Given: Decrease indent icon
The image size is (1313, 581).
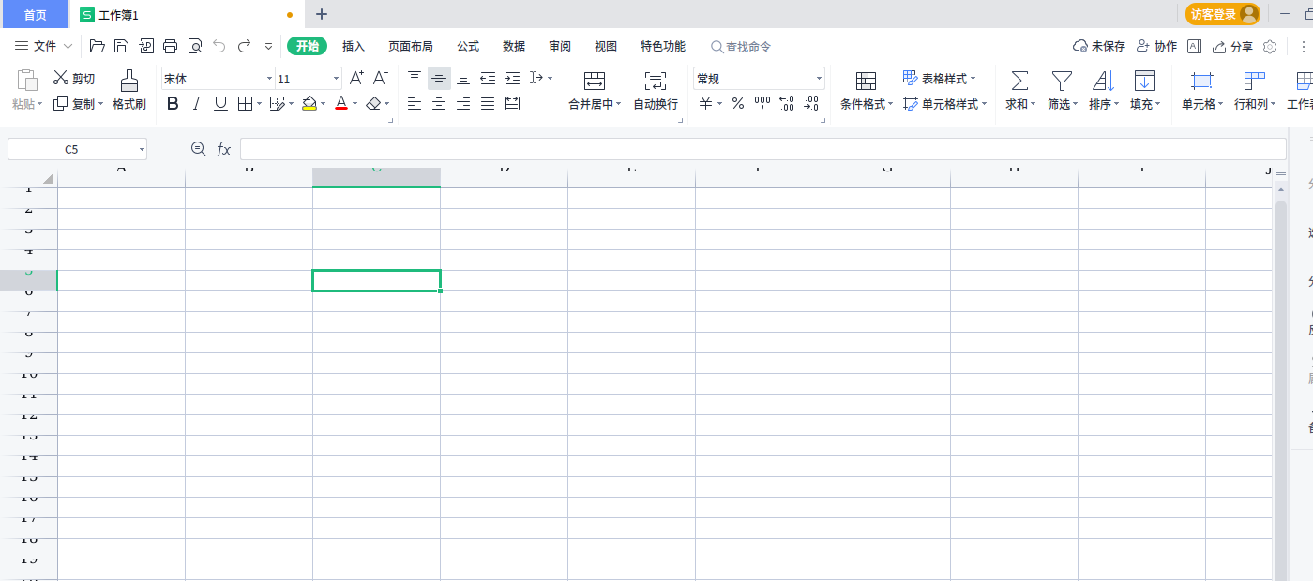Looking at the screenshot, I should click(x=488, y=79).
